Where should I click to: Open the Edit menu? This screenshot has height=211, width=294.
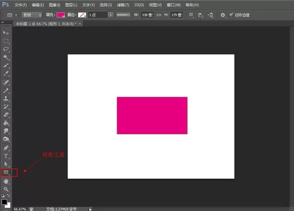(x=38, y=5)
